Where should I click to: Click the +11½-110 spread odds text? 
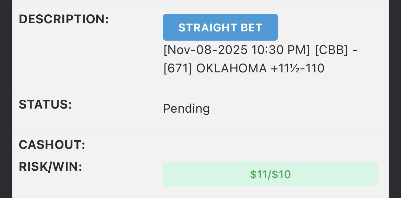point(297,68)
